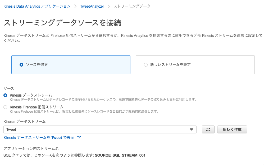
Task: Click the refresh streams icon button
Action: coord(208,129)
